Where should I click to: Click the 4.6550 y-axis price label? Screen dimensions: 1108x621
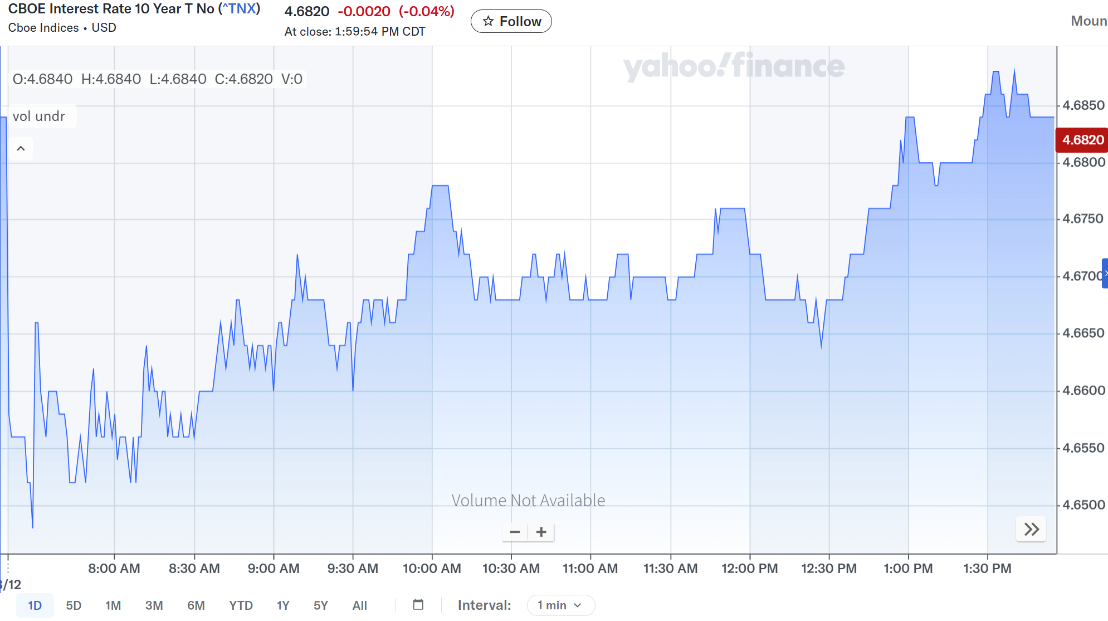(1083, 448)
